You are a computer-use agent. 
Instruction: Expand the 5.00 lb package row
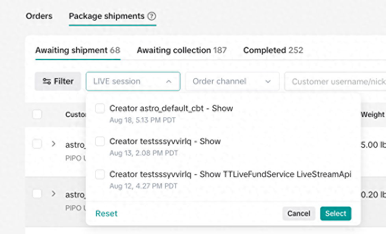54,144
